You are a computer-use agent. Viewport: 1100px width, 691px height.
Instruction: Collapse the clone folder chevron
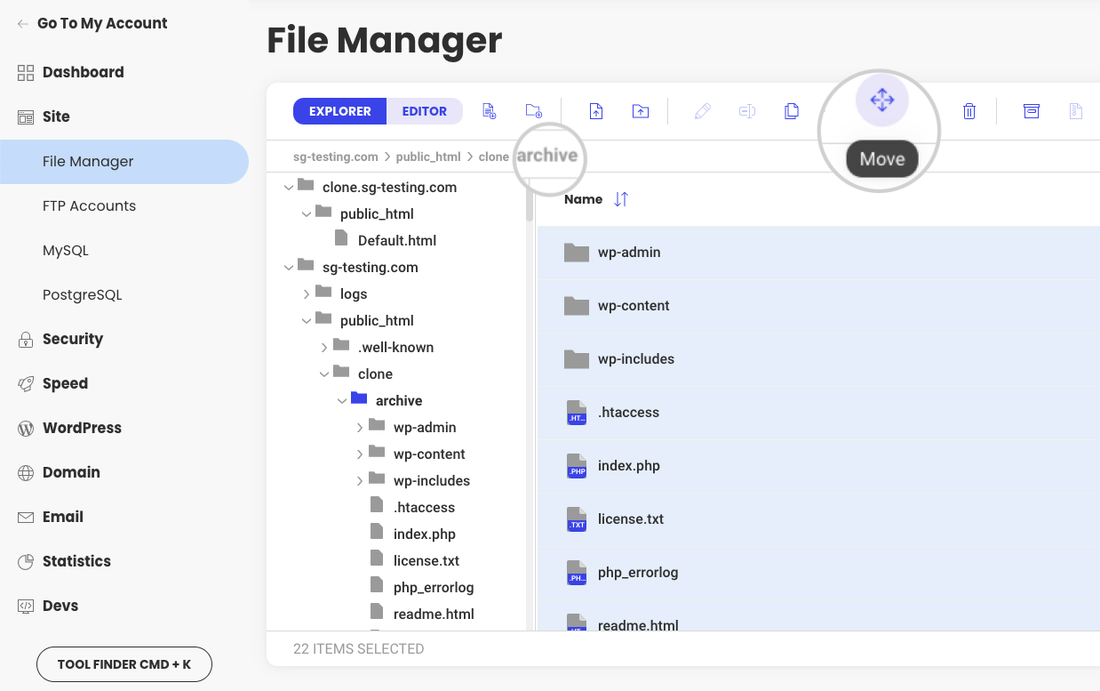(x=324, y=374)
